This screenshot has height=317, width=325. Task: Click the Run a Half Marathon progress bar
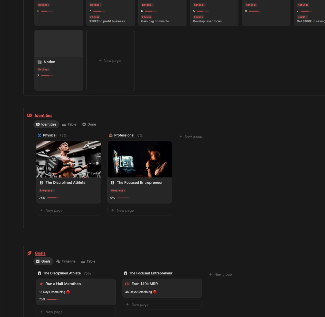pyautogui.click(x=53, y=299)
